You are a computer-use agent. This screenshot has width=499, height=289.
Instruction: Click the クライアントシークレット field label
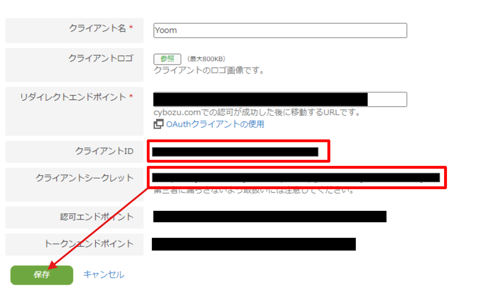pos(85,178)
